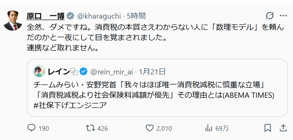
Task: Click the @kharaguchi handle
Action: click(99, 16)
